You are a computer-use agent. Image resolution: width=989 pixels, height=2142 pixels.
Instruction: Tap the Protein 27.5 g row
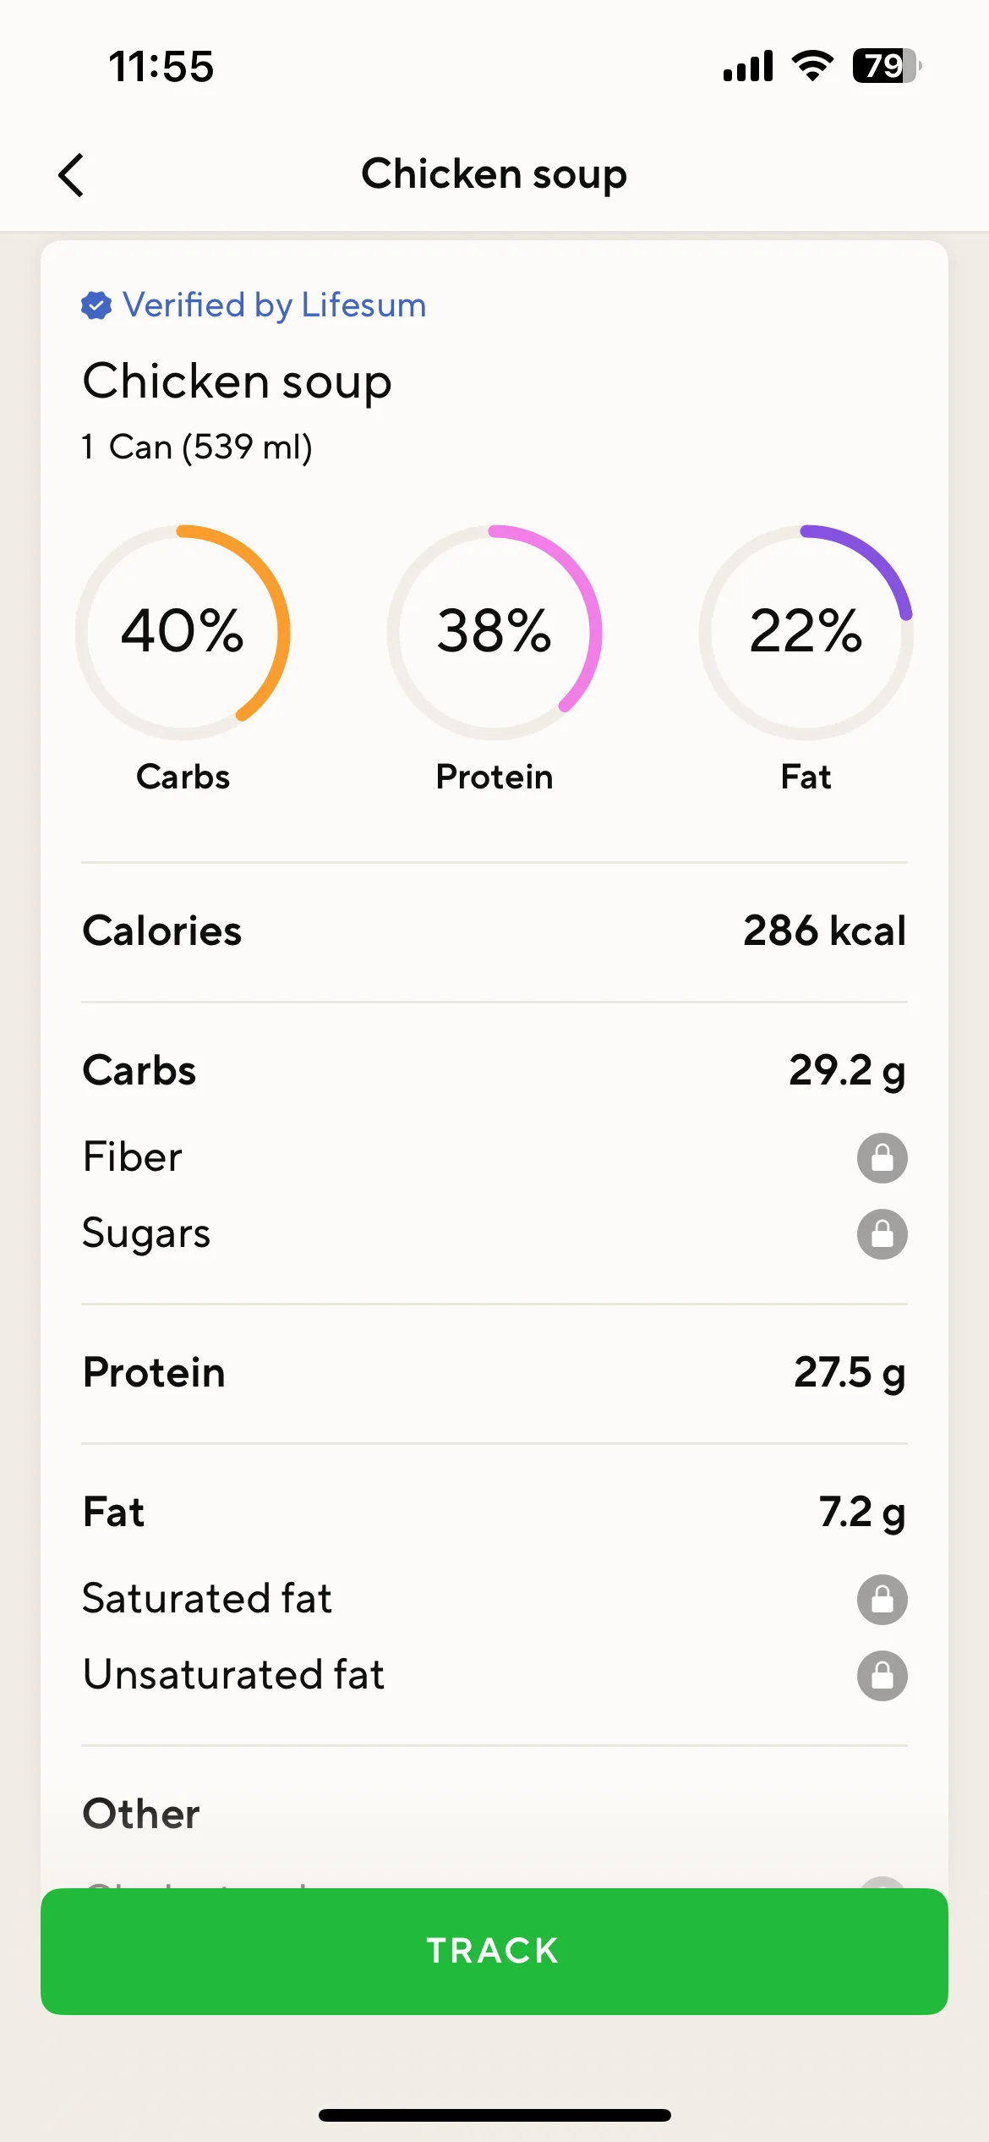[494, 1373]
